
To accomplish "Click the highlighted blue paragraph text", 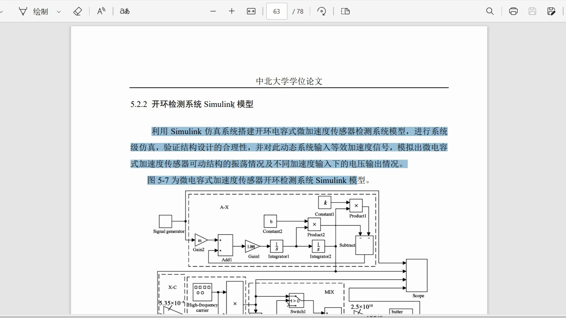I will [288, 147].
